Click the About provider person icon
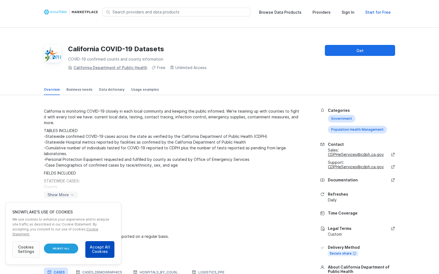439x274 pixels. pos(322,267)
